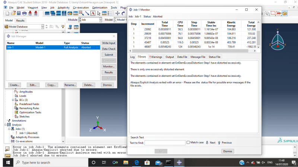Select Optimization Tasks in model tree
This screenshot has width=298, height=167.
click(x=30, y=112)
